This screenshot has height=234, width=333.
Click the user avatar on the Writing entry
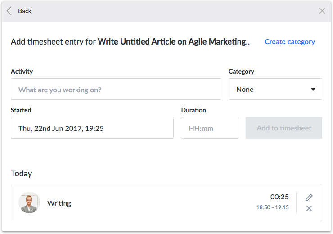29,203
